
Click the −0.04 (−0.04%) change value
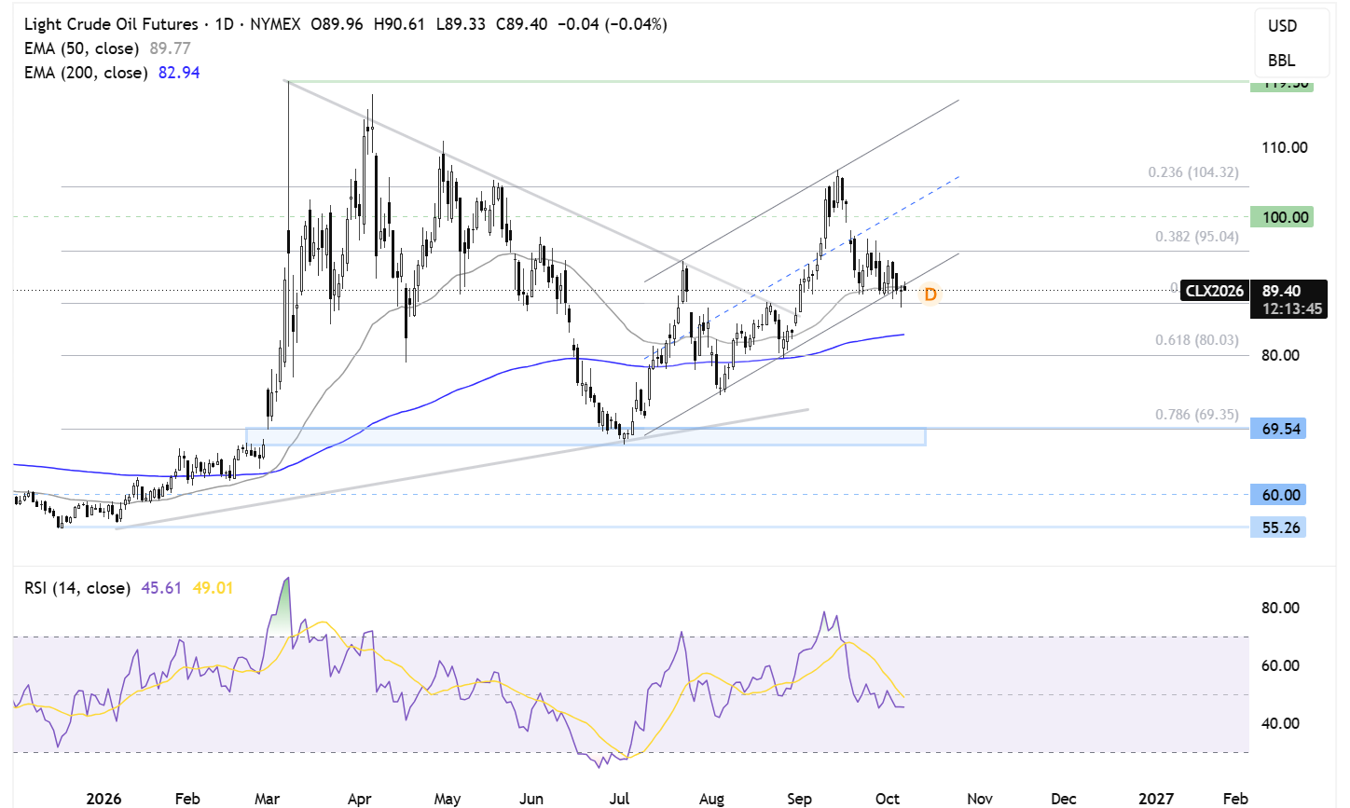coord(612,24)
